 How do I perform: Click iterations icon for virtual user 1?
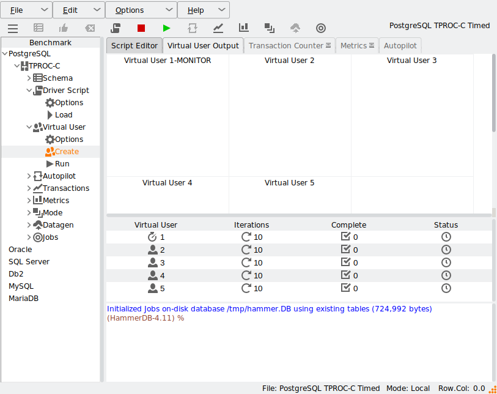pos(246,237)
